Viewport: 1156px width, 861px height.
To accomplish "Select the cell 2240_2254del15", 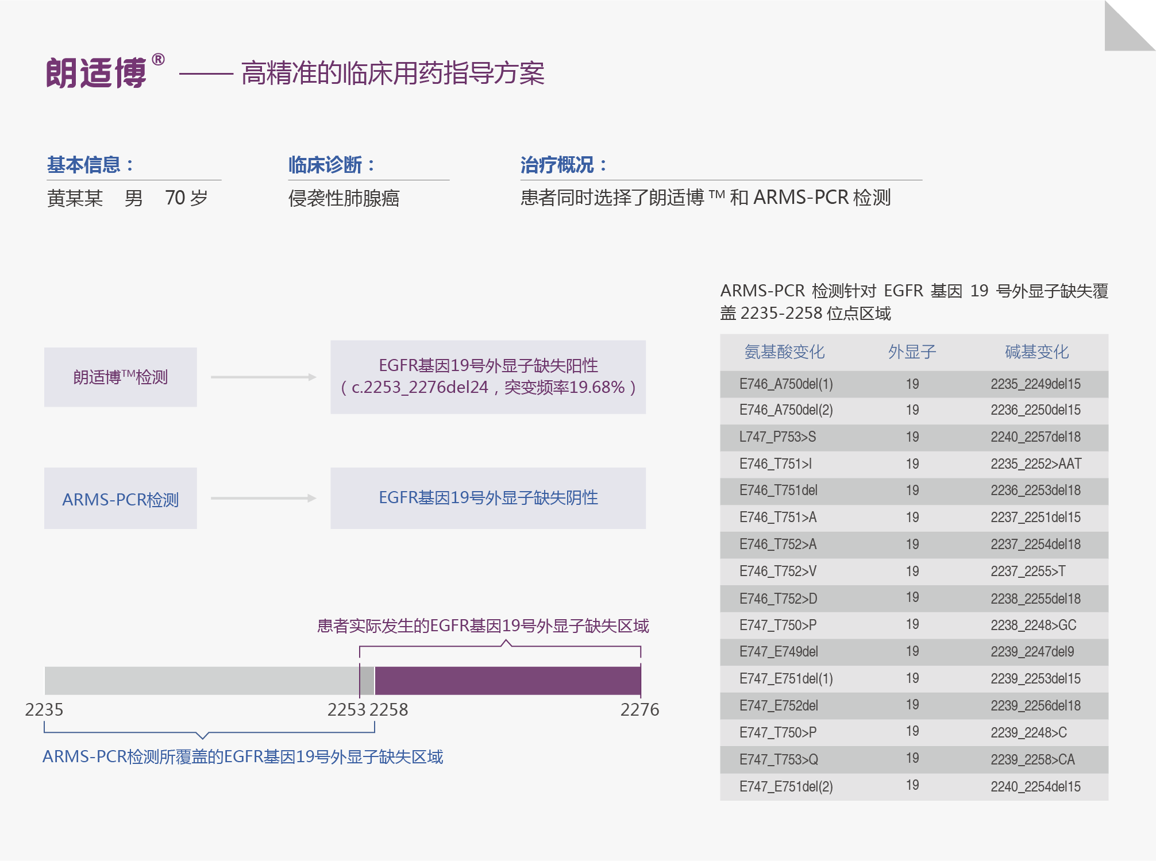I will pyautogui.click(x=1036, y=787).
